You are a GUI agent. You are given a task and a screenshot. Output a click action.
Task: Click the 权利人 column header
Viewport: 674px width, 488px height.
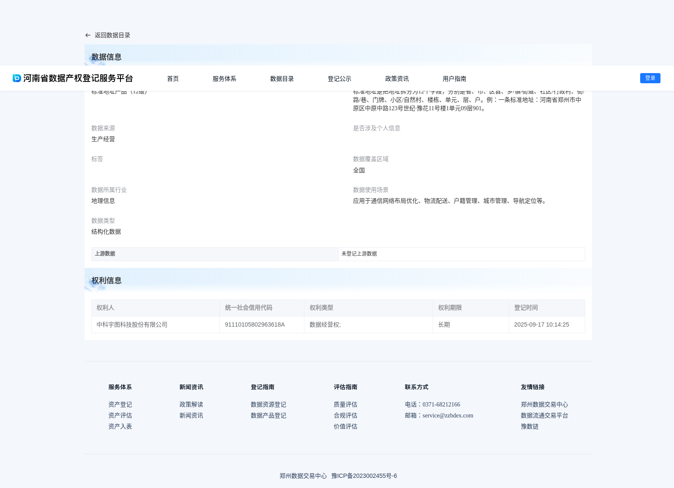tap(156, 308)
